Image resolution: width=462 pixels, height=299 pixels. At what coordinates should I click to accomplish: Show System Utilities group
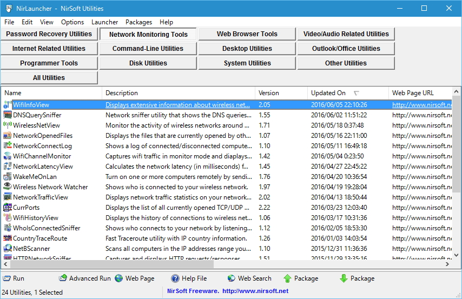tap(247, 63)
